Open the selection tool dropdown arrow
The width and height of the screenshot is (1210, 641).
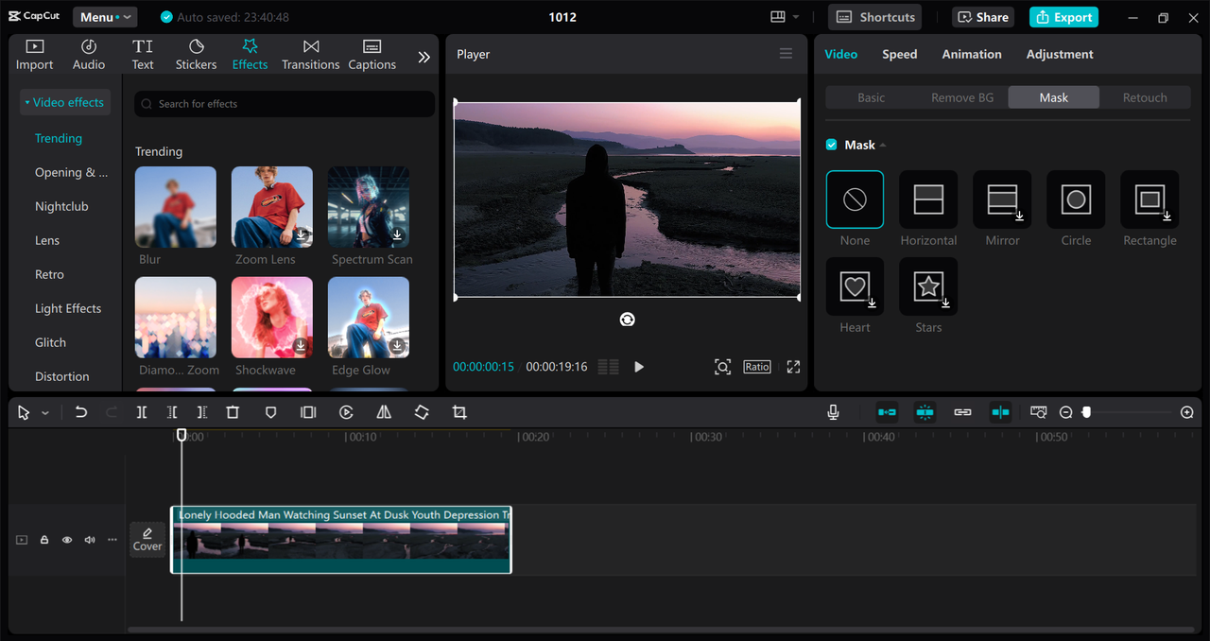coord(45,413)
